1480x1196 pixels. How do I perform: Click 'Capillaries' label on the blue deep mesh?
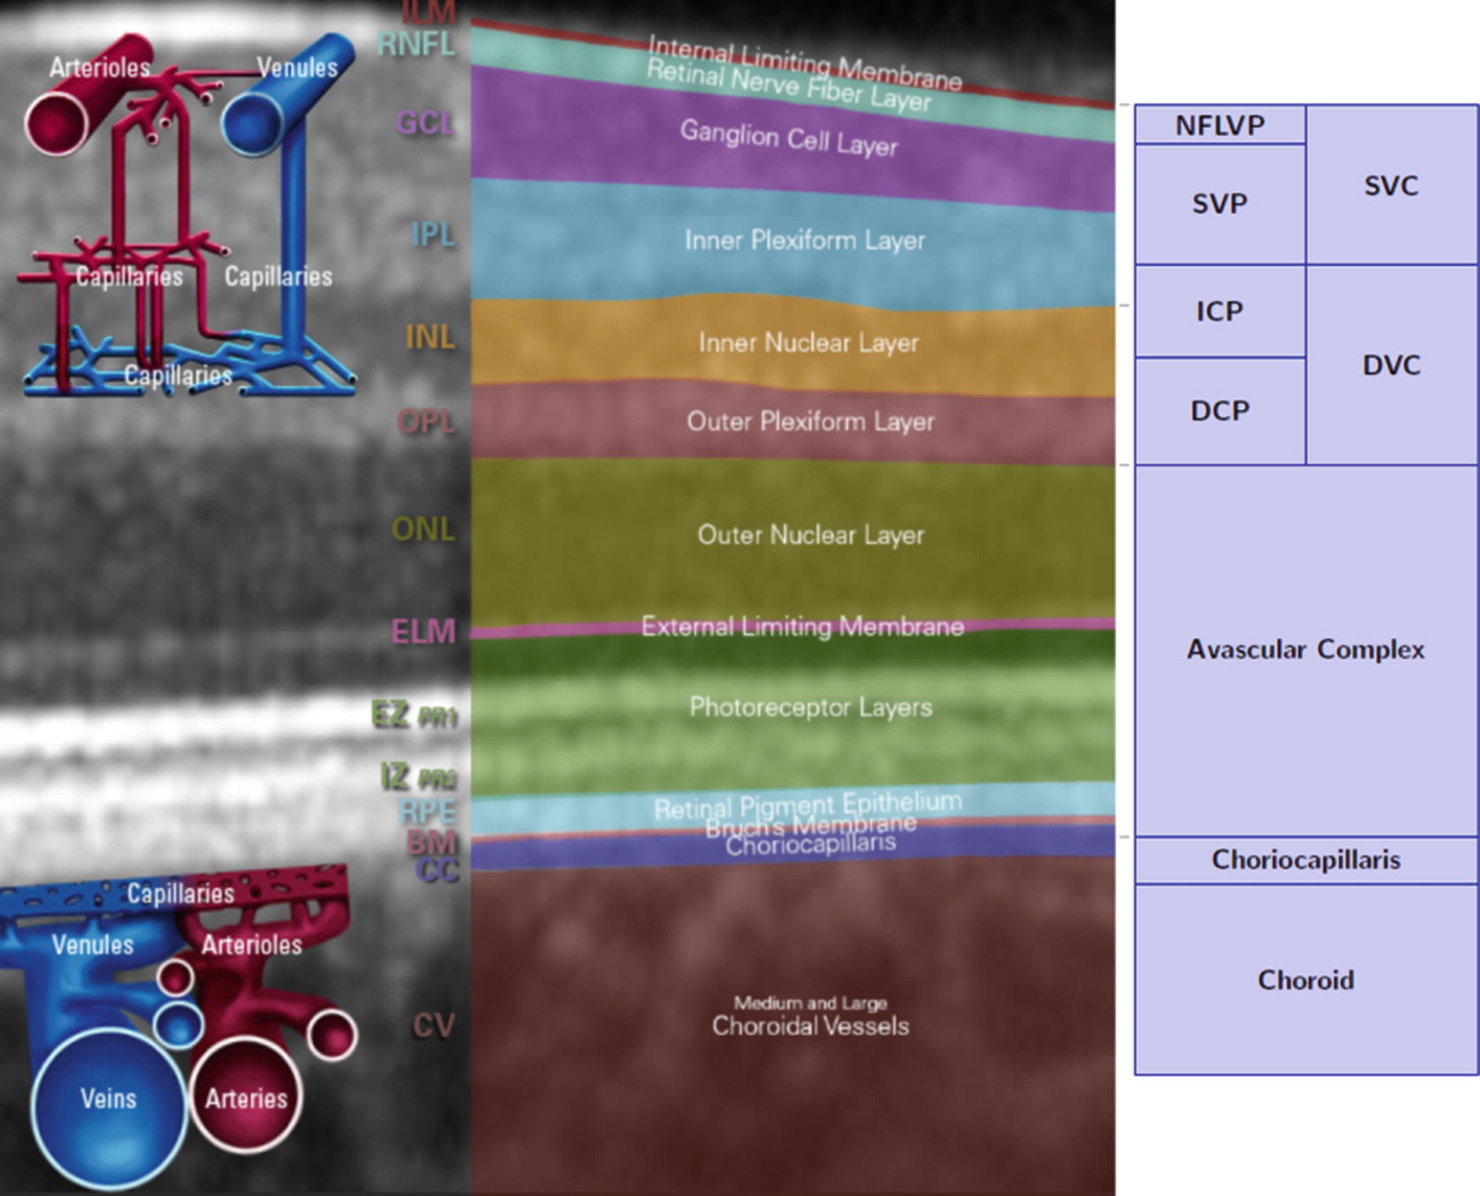coord(178,376)
